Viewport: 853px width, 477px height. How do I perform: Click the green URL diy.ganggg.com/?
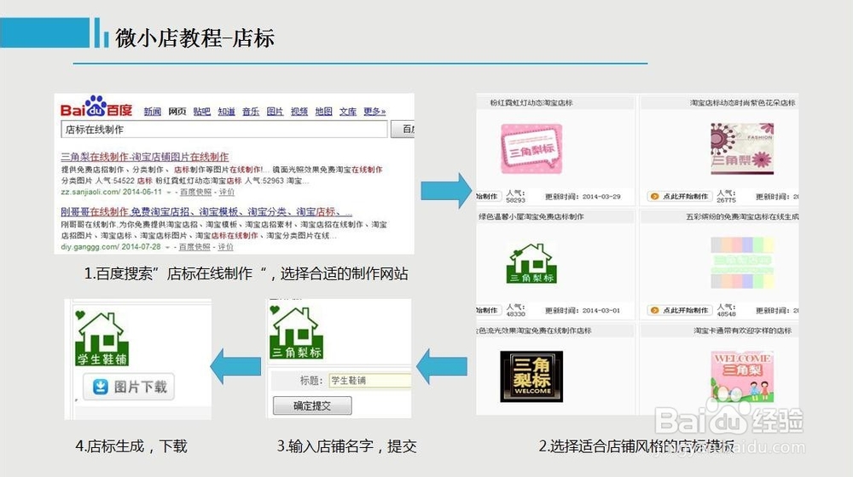tap(90, 247)
